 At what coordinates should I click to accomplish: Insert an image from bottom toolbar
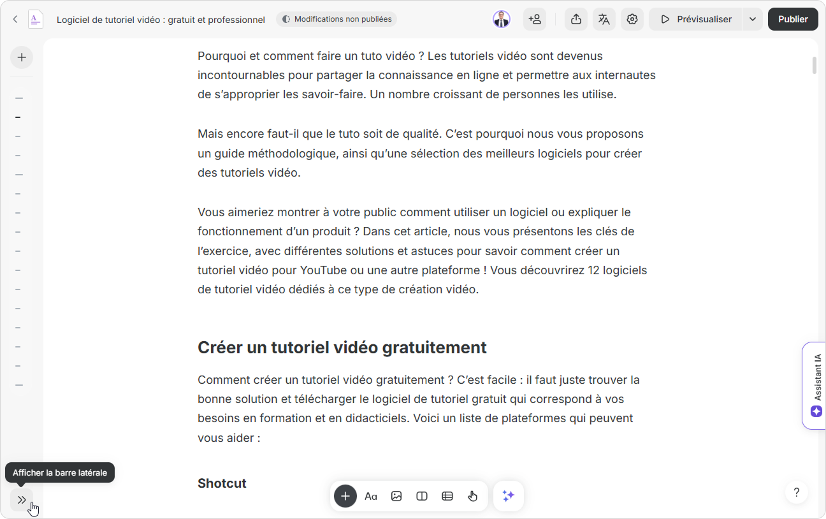[396, 496]
